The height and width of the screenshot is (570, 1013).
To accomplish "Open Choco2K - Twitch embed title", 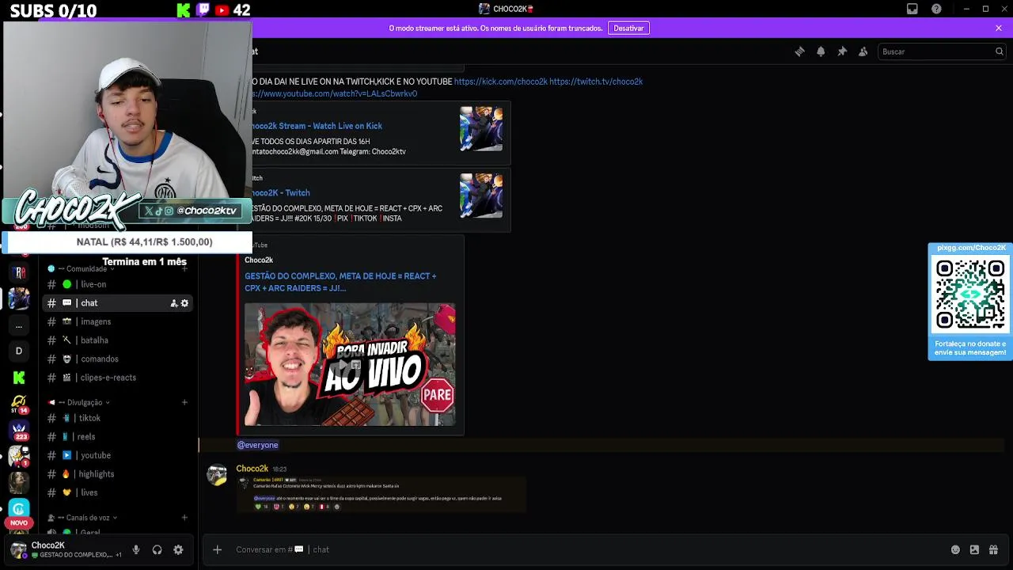I will 281,192.
